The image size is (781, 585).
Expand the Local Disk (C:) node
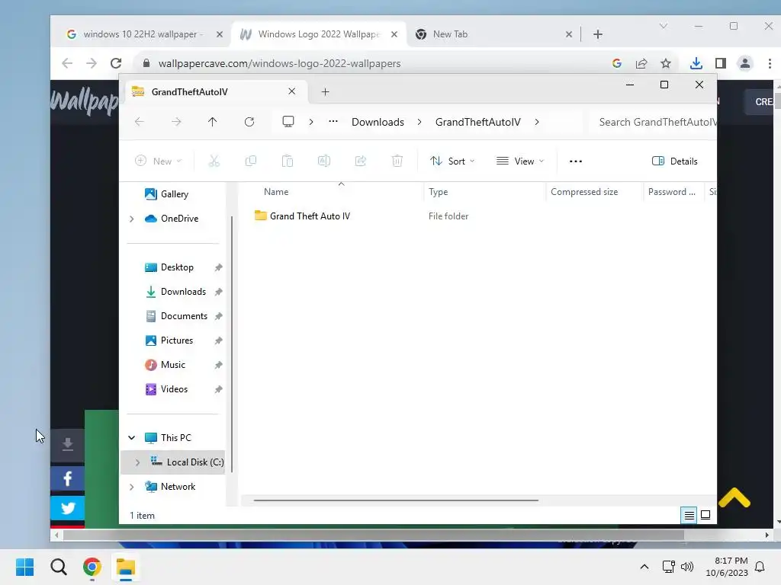[x=138, y=462]
